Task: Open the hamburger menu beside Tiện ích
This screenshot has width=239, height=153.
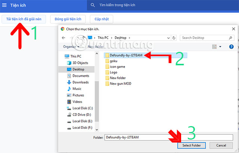Action: click(x=4, y=6)
